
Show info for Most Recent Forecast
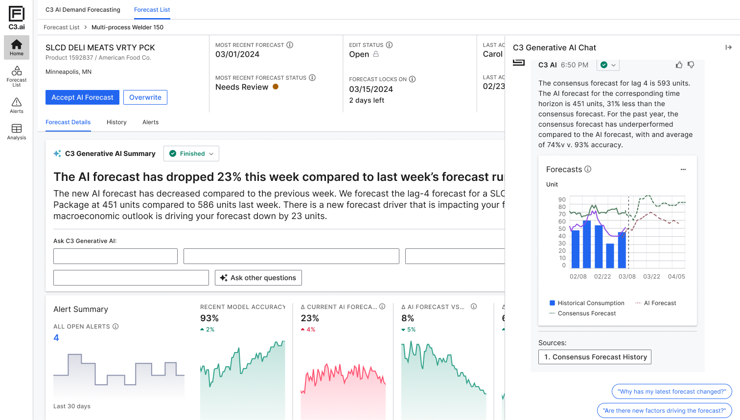tap(290, 45)
